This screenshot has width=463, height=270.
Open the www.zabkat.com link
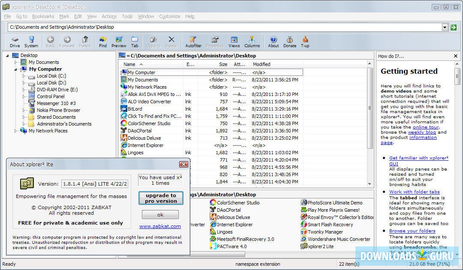click(x=160, y=226)
